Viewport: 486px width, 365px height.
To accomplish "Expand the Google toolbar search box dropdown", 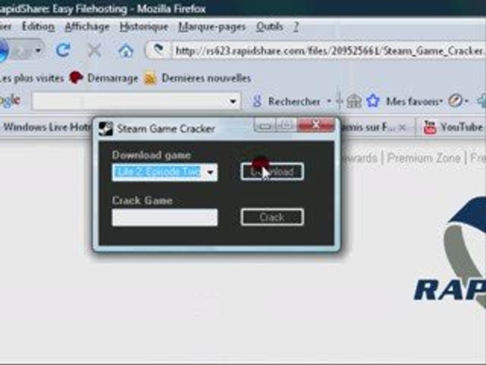I will (x=233, y=101).
